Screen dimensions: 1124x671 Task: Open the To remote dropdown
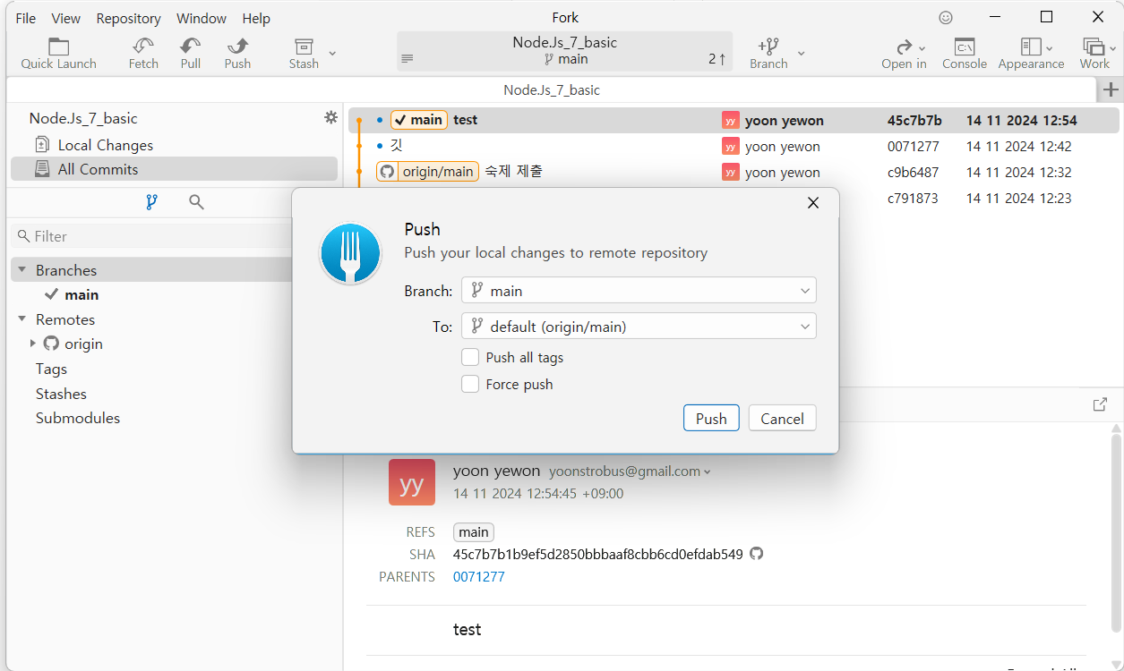pos(639,327)
